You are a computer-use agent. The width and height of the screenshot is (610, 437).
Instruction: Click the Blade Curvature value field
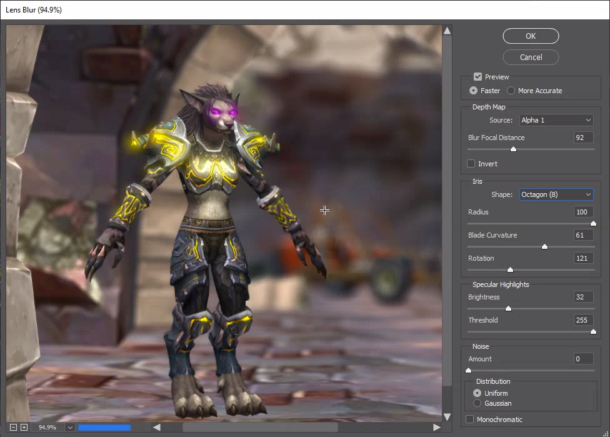click(584, 235)
